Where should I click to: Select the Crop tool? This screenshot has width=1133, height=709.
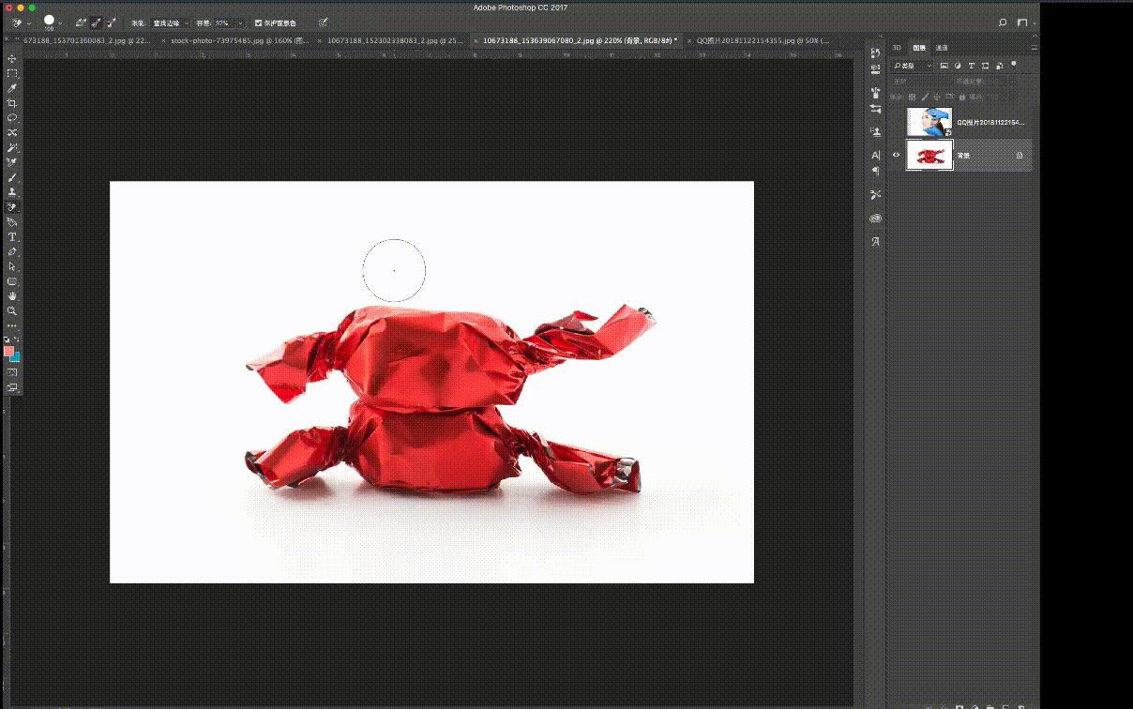[x=12, y=103]
